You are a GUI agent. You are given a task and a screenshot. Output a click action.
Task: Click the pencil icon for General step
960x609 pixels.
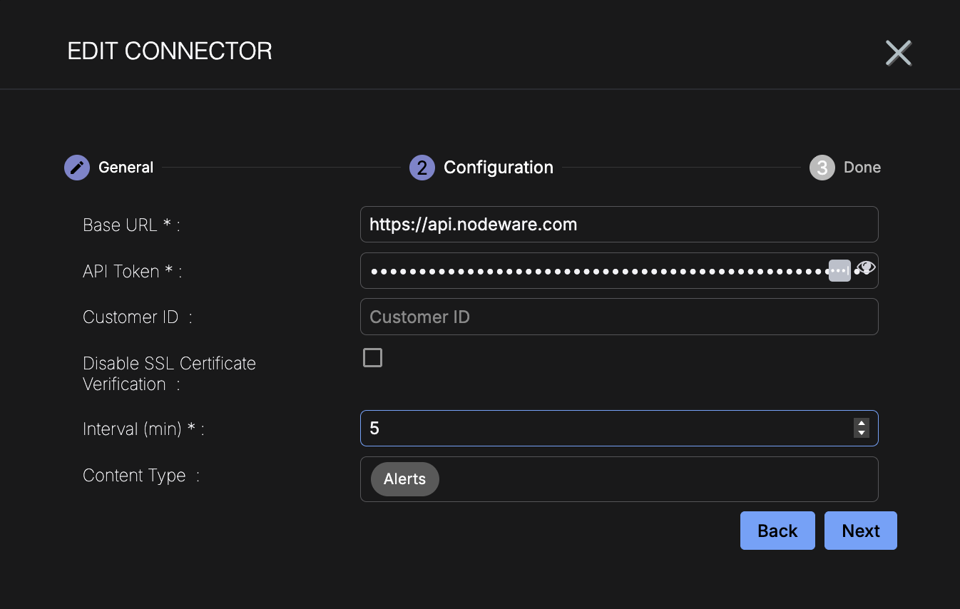pyautogui.click(x=77, y=168)
